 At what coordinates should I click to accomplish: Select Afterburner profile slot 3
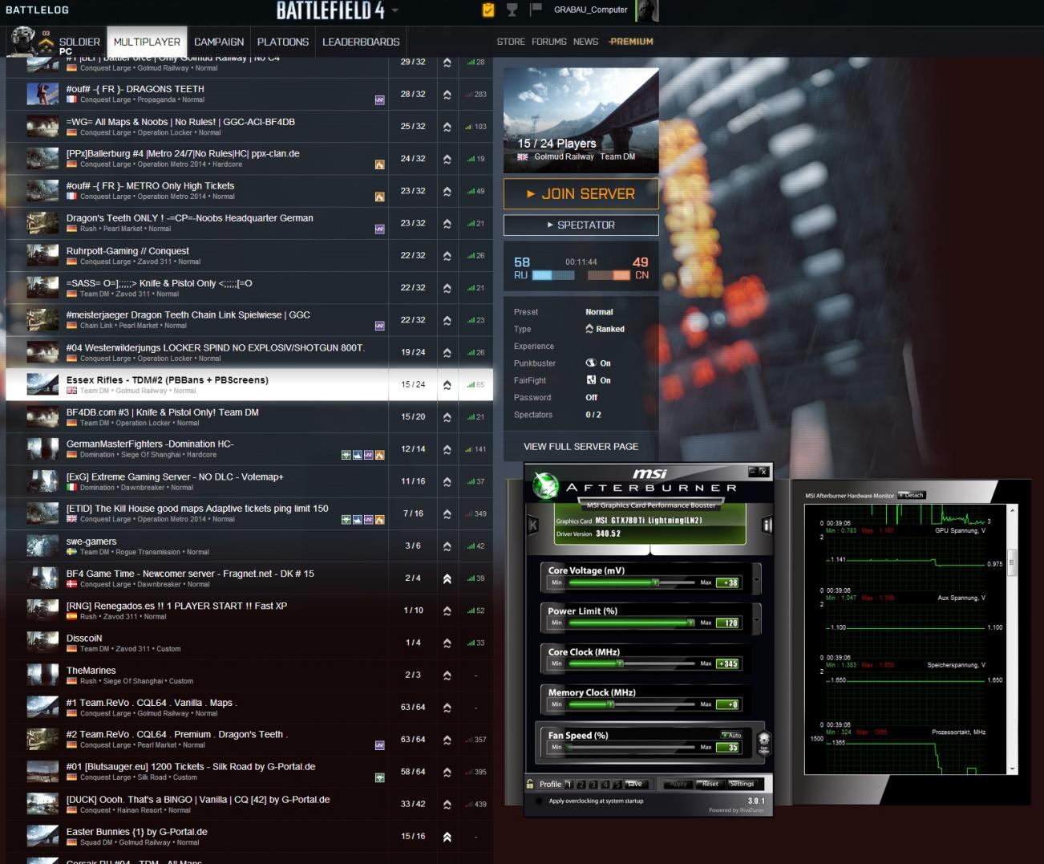coord(593,784)
